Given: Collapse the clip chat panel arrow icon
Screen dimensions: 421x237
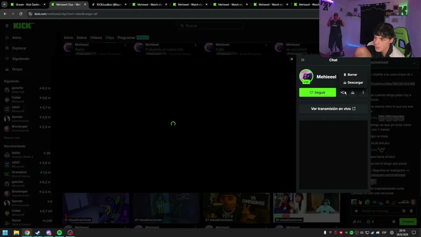Looking at the screenshot, I should (303, 60).
